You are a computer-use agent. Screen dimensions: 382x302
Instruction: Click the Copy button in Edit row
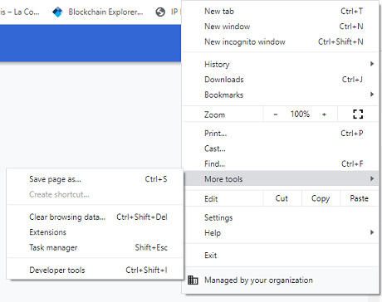tap(321, 198)
